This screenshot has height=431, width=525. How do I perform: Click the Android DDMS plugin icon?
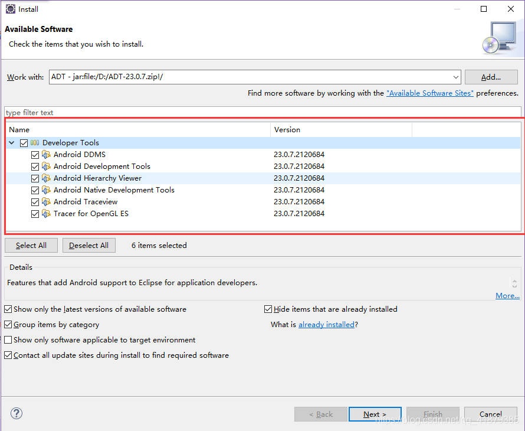(46, 155)
